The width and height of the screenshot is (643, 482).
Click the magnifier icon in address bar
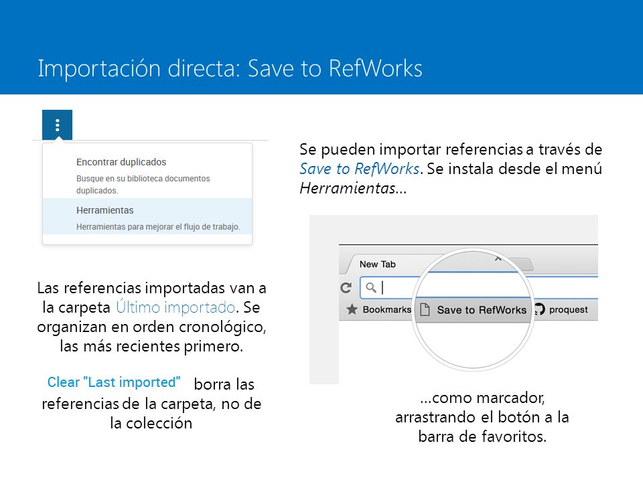[371, 287]
